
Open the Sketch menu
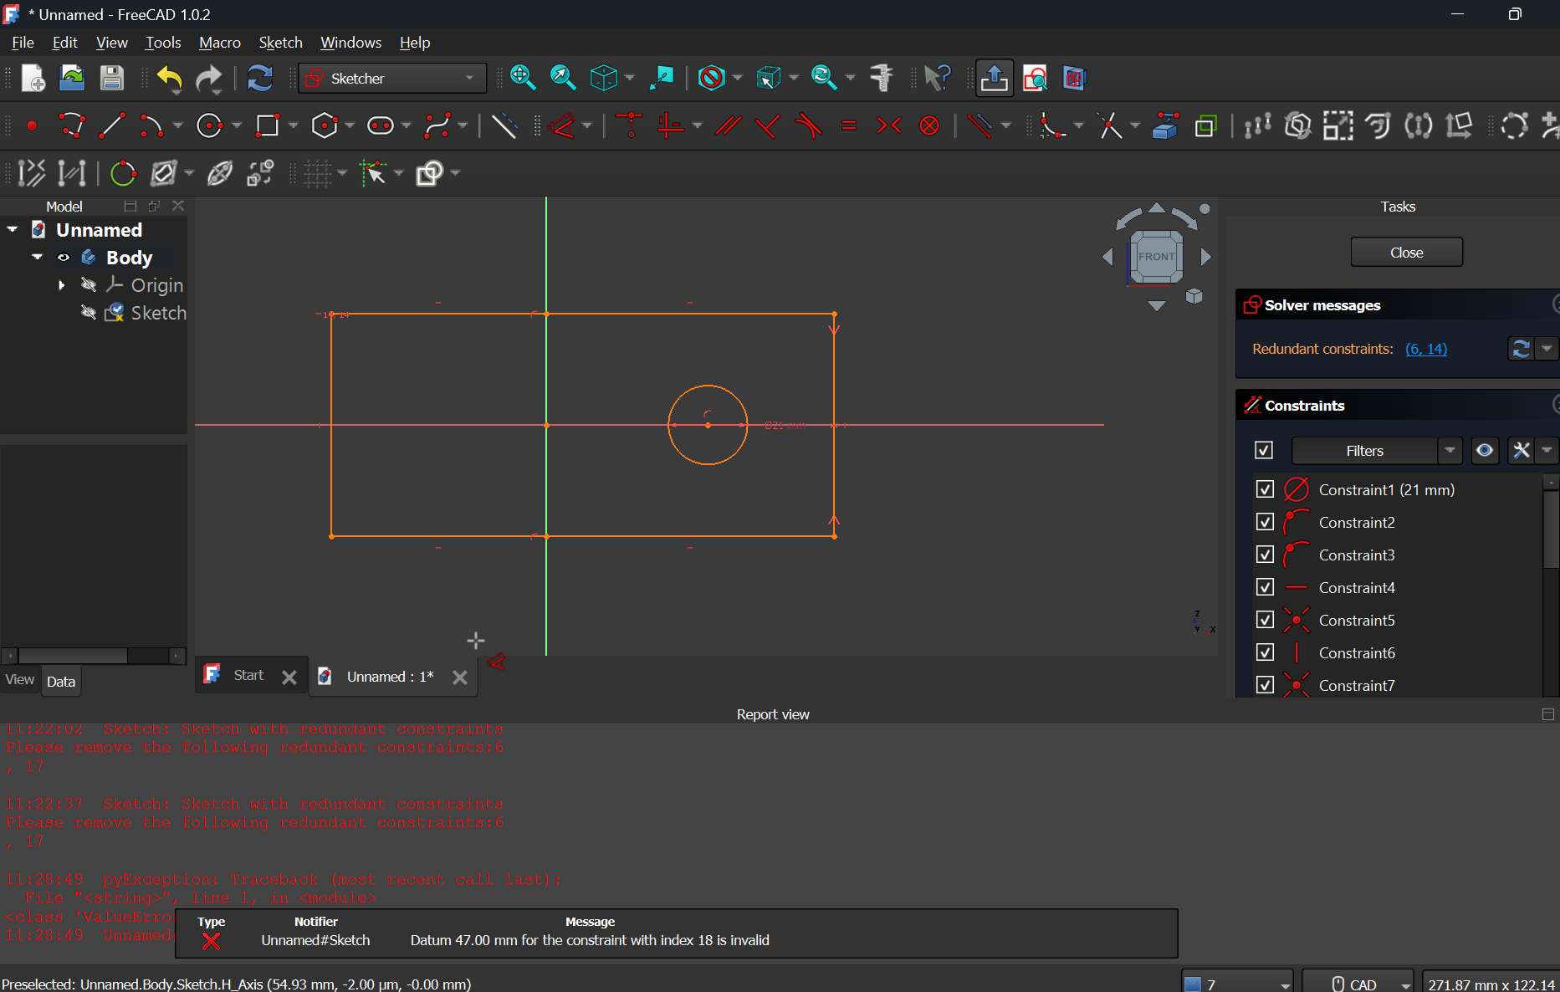pyautogui.click(x=280, y=42)
